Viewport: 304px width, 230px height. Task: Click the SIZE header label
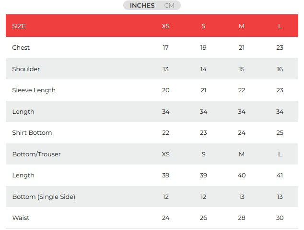pos(19,26)
